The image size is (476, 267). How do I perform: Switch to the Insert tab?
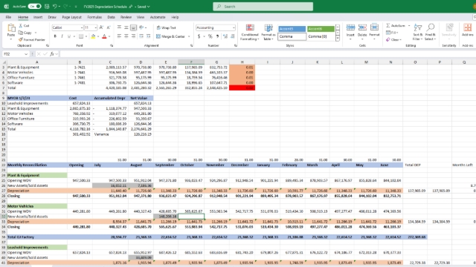click(38, 17)
